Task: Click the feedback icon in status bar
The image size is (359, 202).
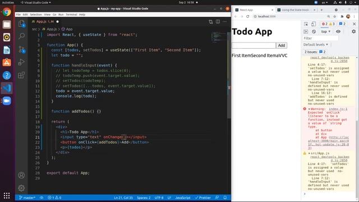Action: point(217,198)
